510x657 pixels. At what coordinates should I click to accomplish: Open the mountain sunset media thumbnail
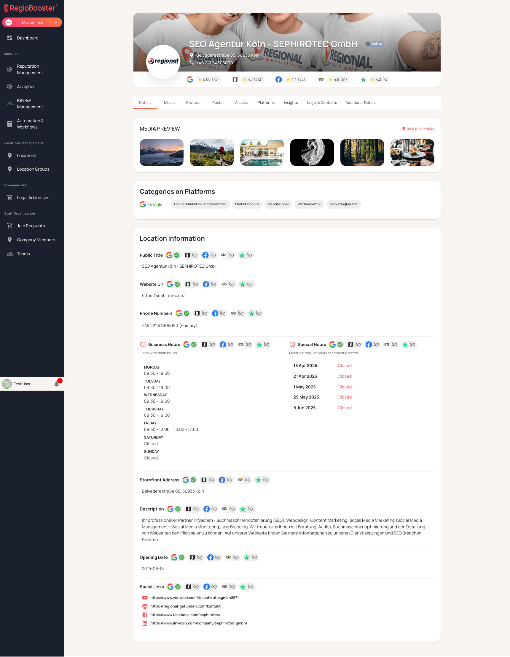point(162,153)
